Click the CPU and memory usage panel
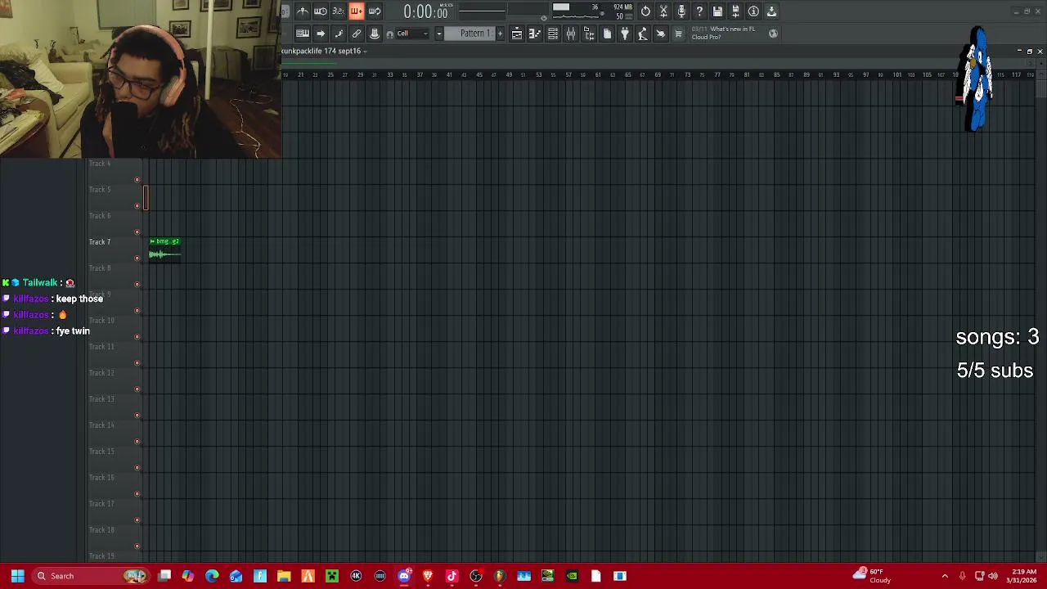Viewport: 1047px width, 589px height. (x=592, y=11)
